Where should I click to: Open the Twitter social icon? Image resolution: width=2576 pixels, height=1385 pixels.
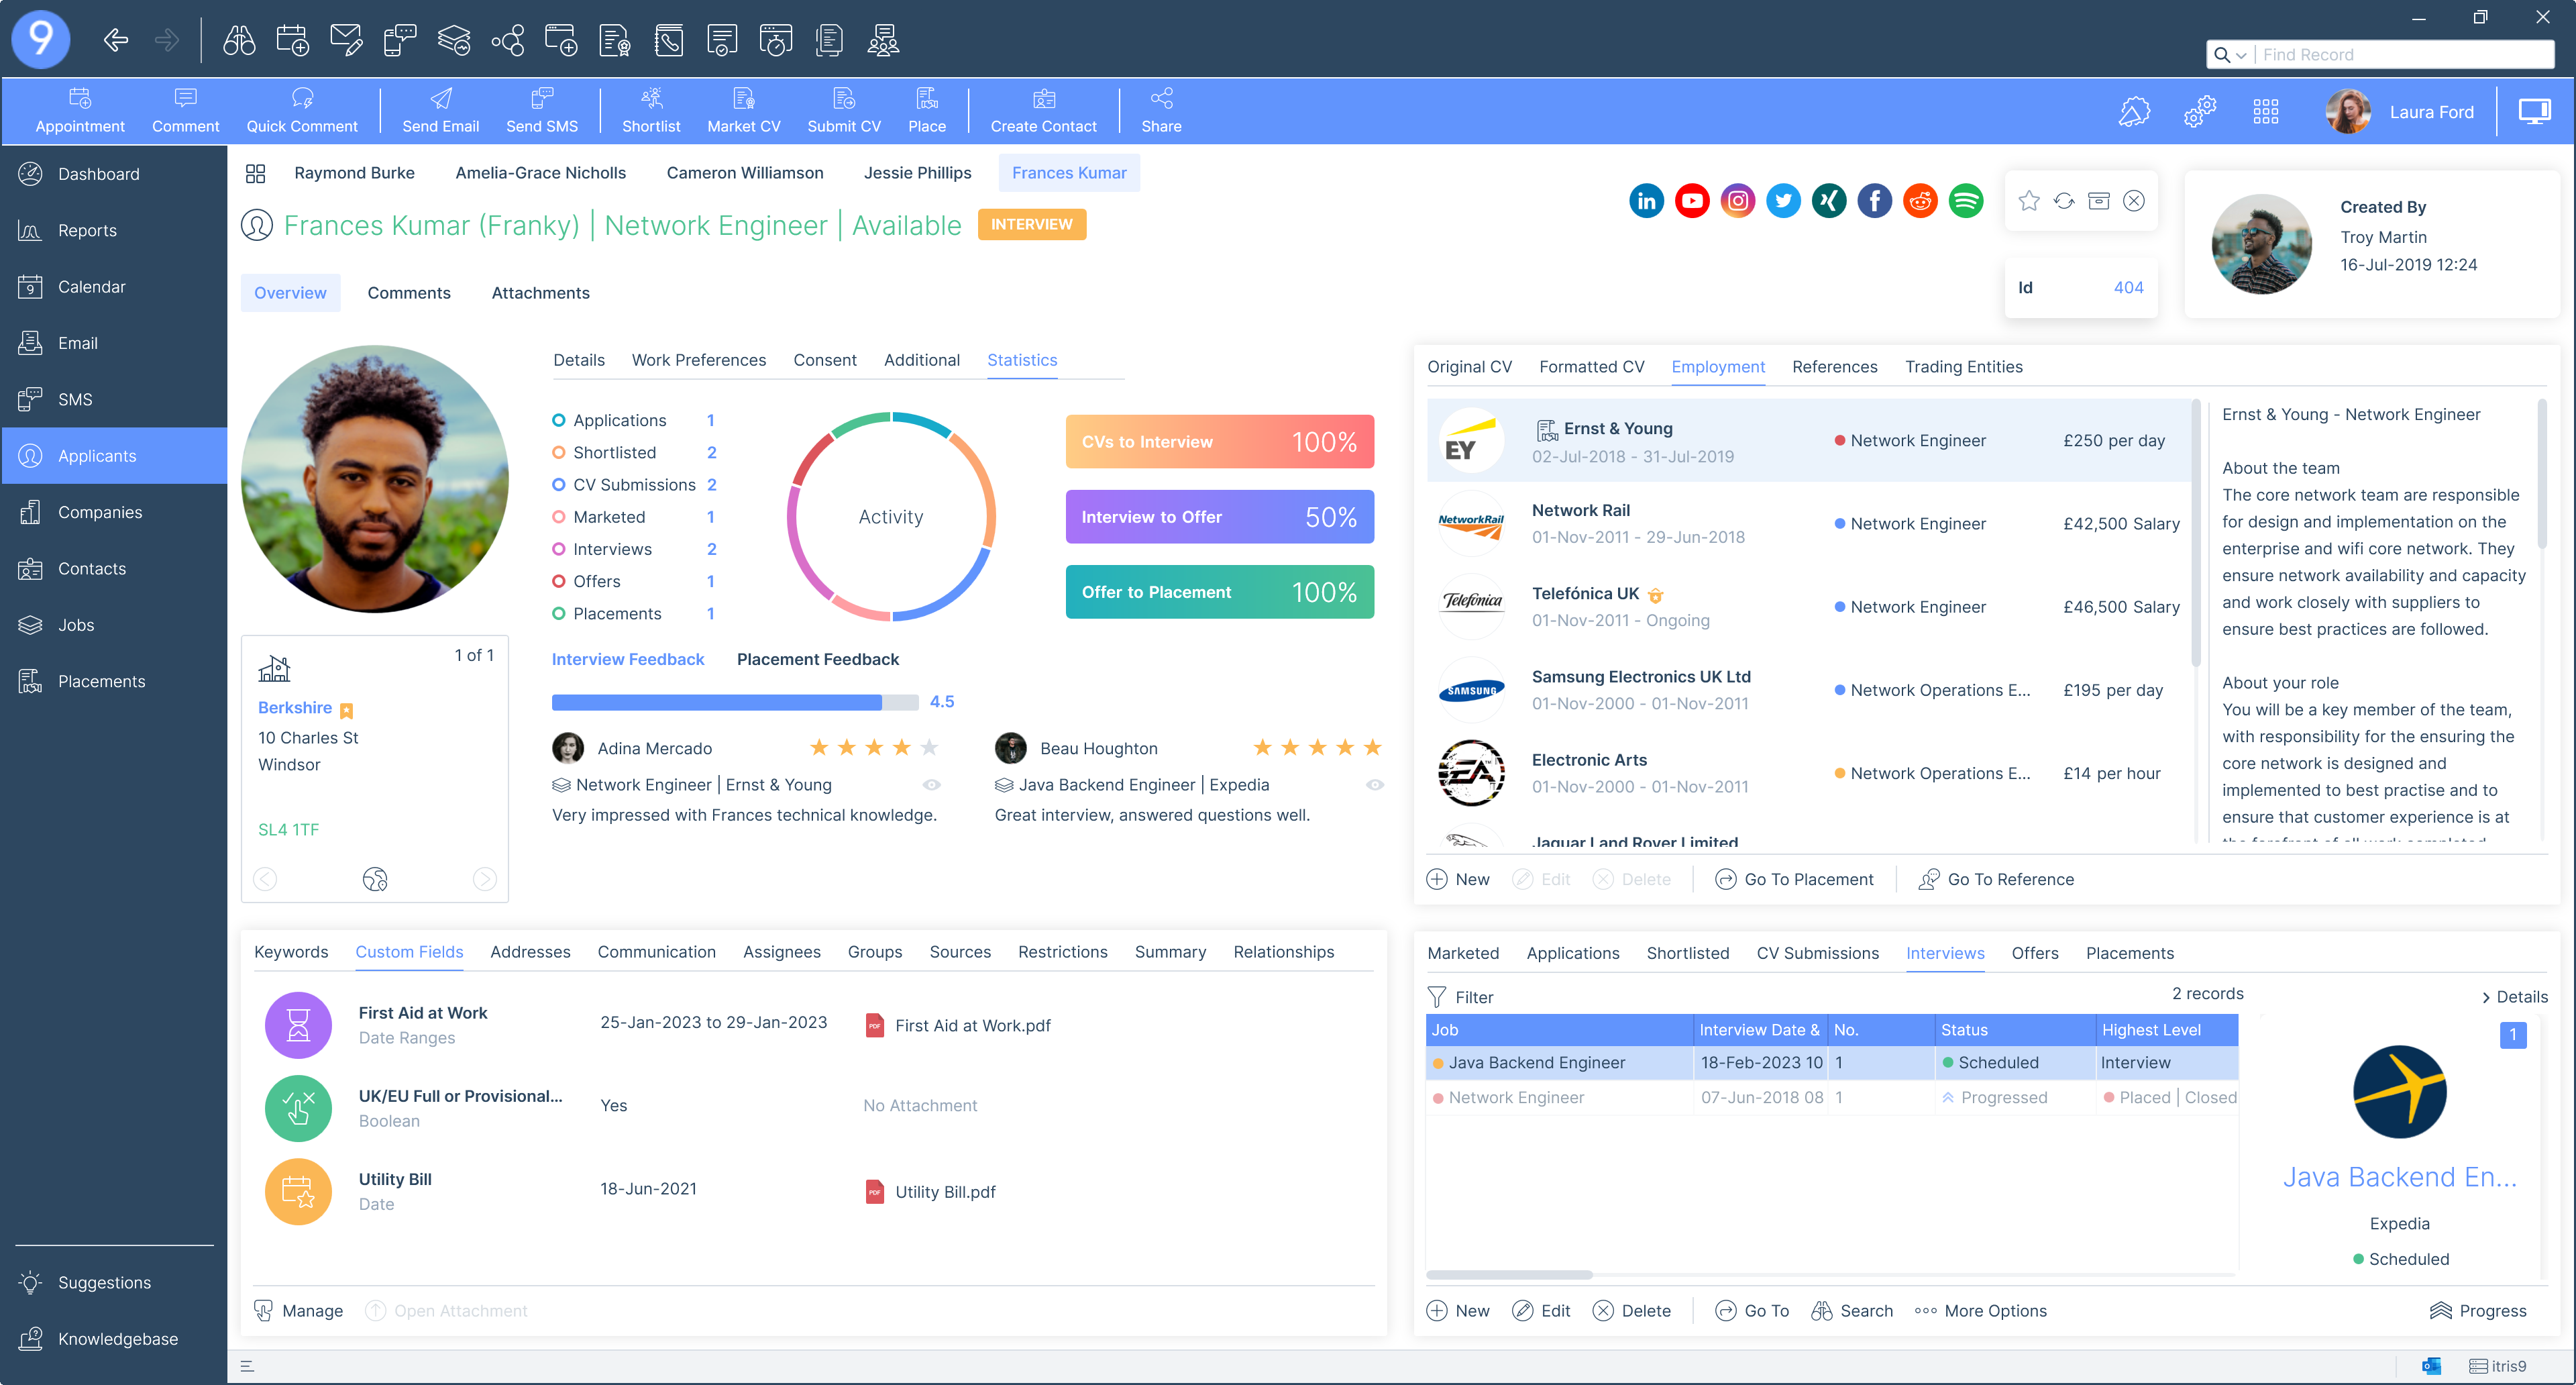(x=1783, y=201)
